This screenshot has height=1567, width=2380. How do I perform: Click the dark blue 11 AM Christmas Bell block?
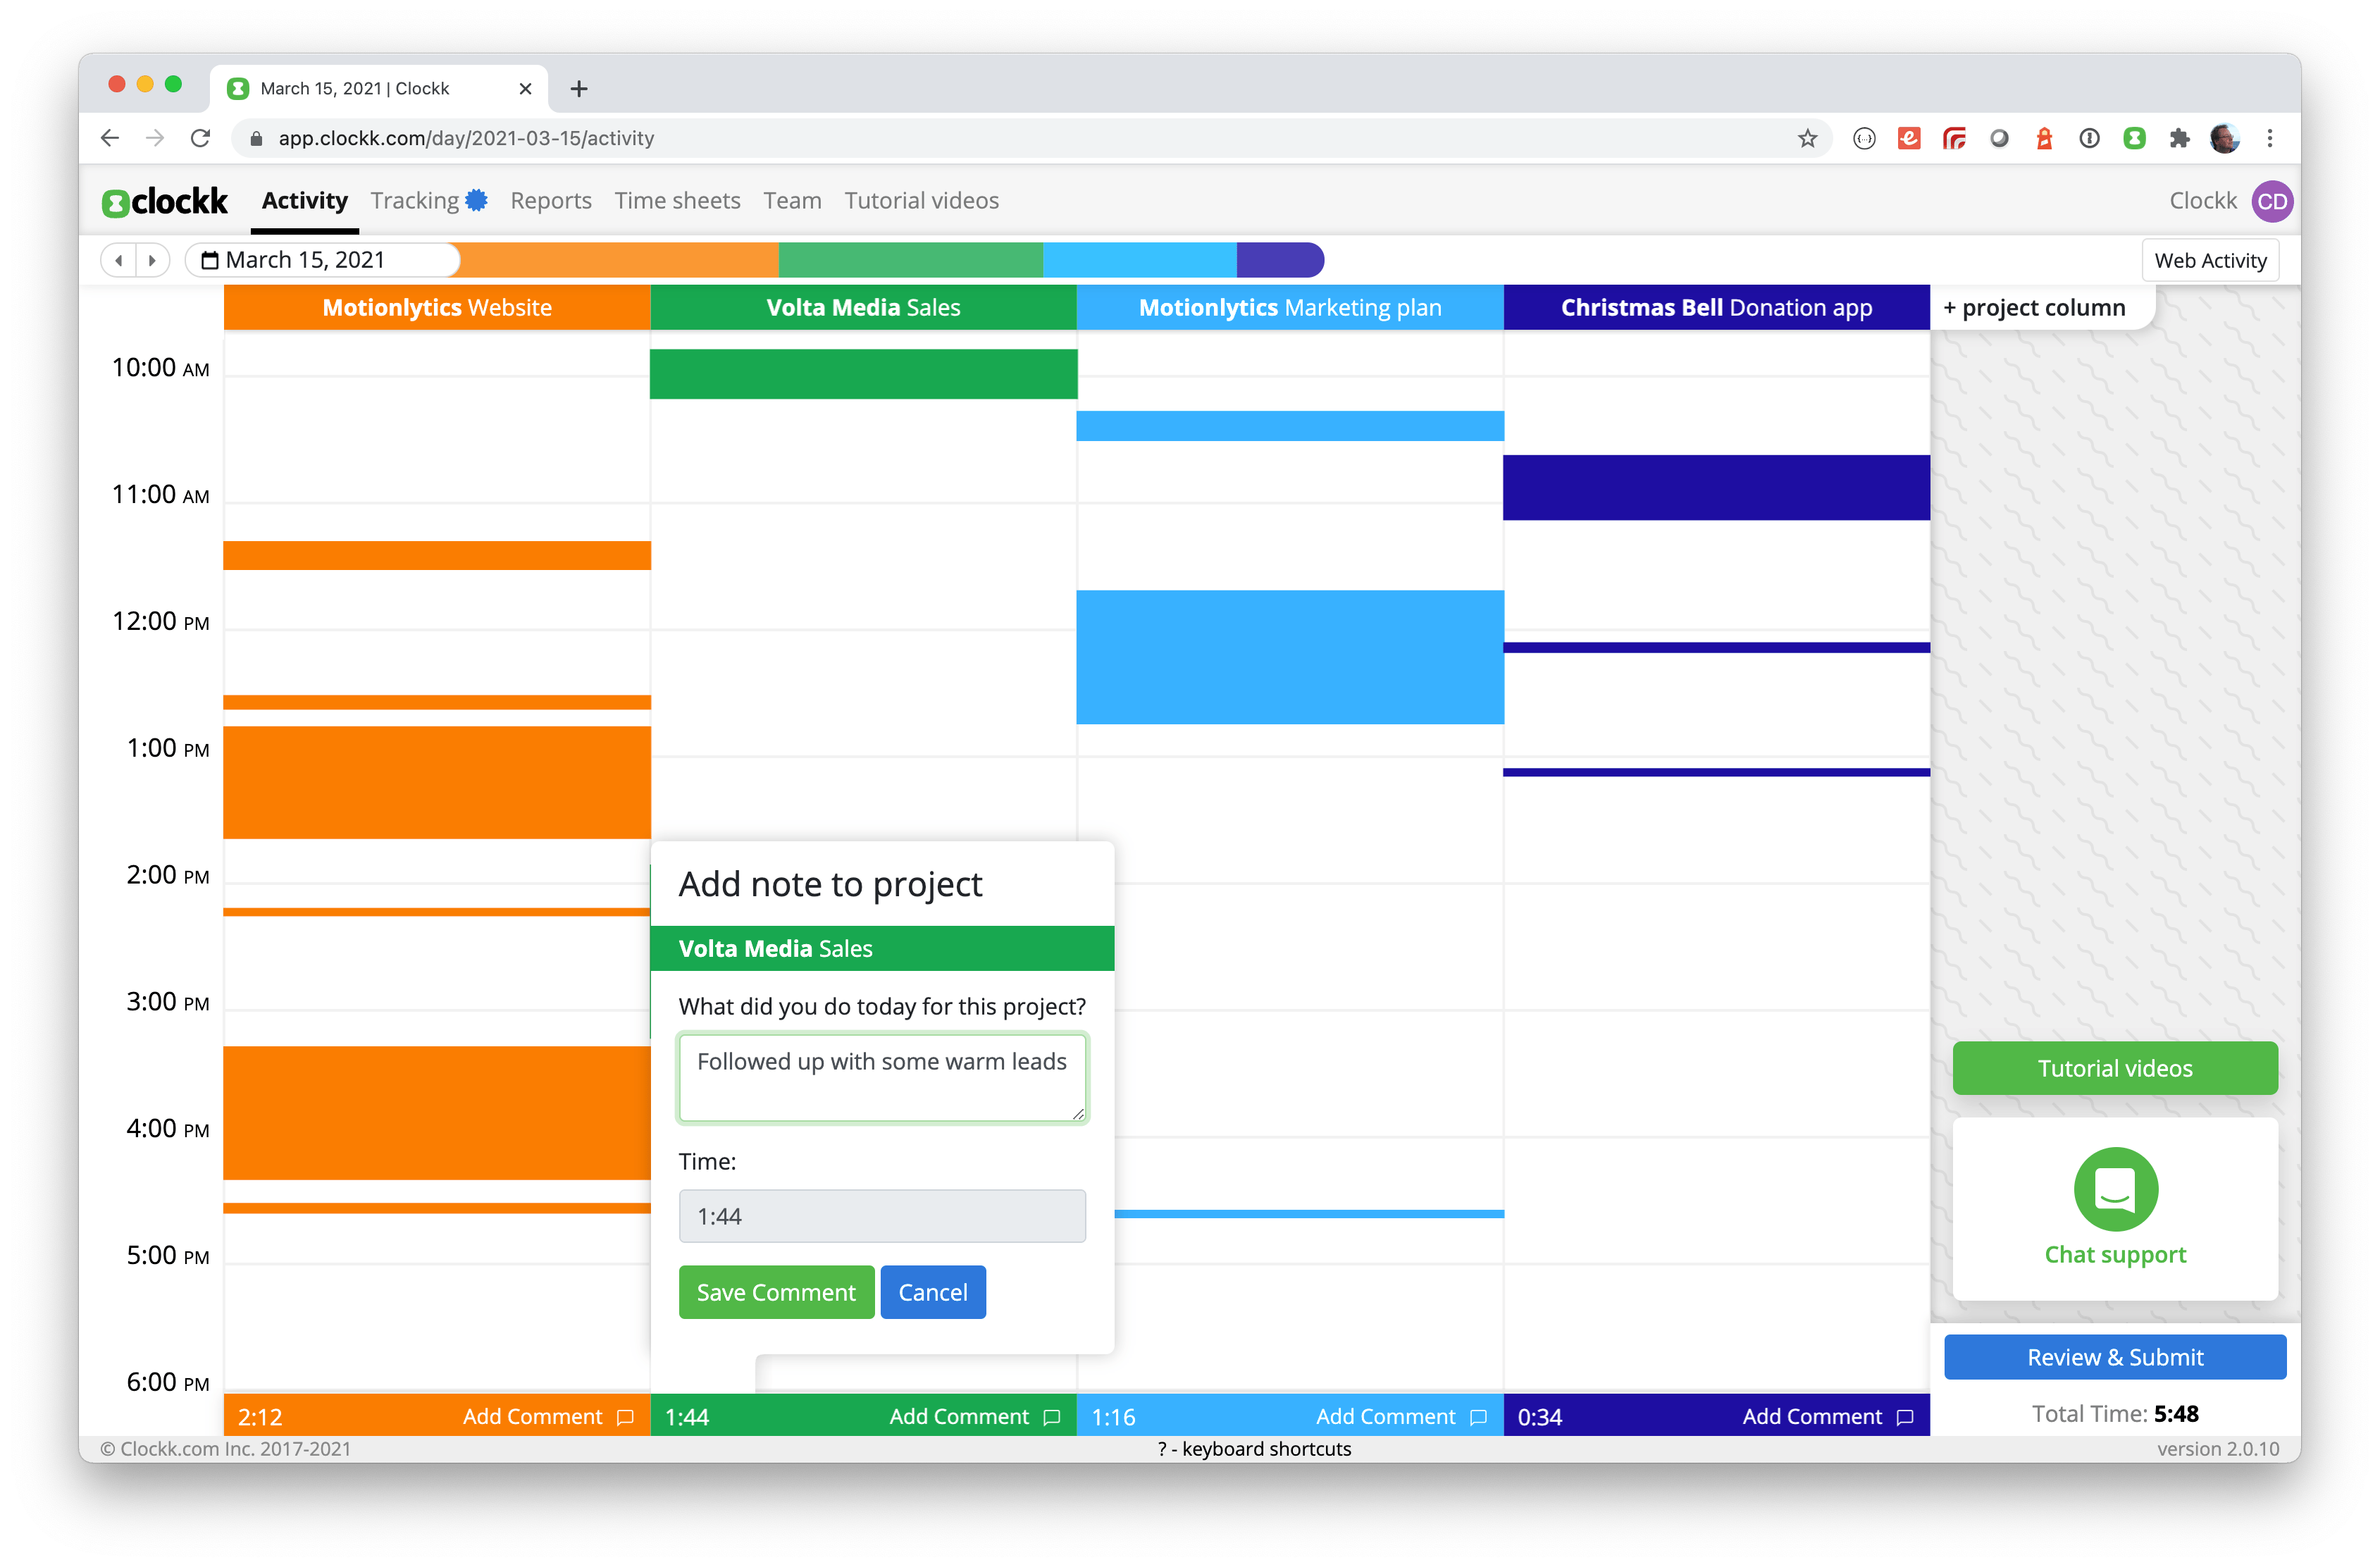coord(1716,487)
